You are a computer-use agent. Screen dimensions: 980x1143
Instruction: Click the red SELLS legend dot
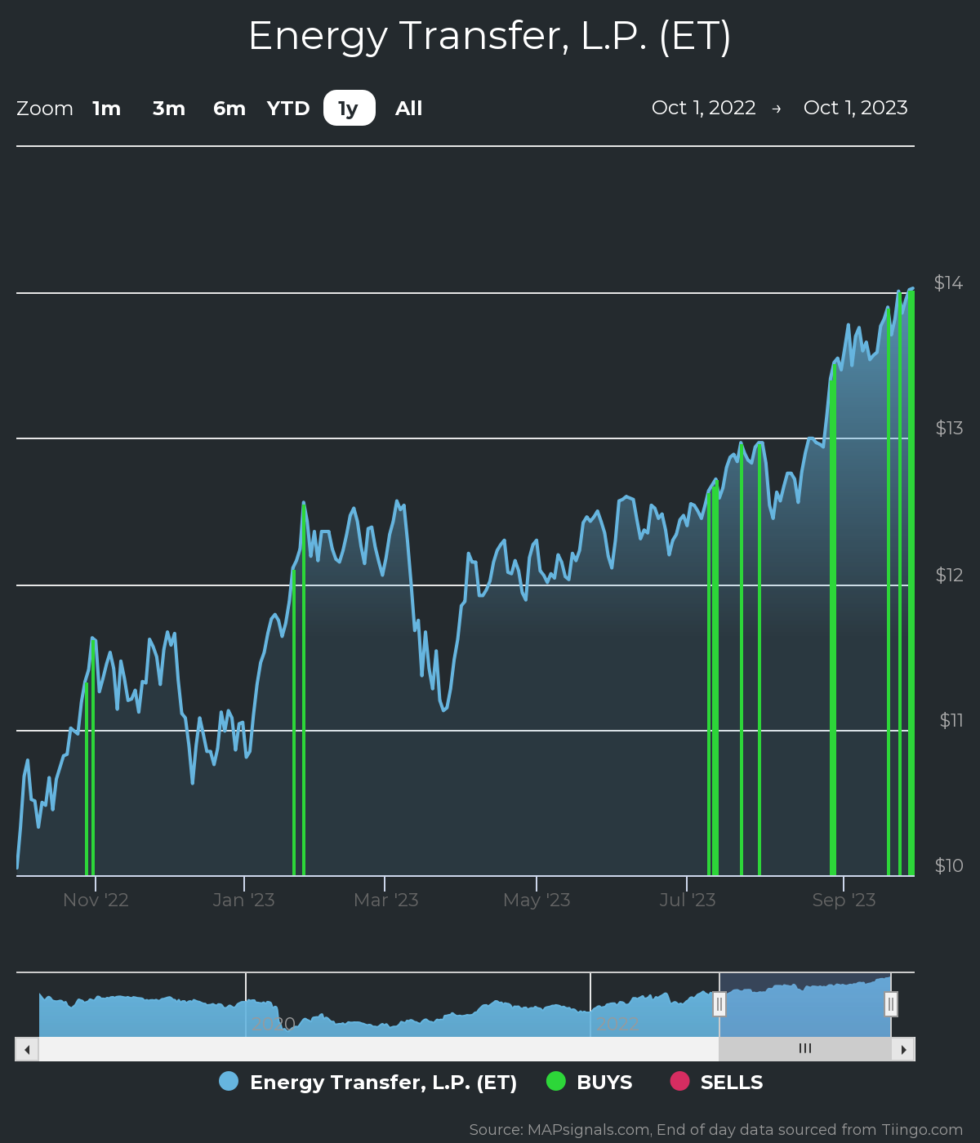pyautogui.click(x=679, y=1081)
